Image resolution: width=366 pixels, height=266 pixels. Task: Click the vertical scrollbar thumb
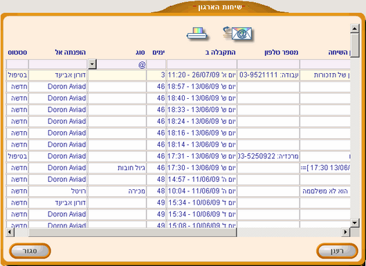pos(355,45)
